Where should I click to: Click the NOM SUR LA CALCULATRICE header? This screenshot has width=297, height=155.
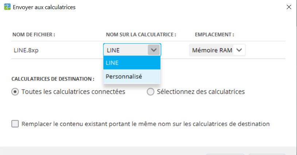(x=141, y=35)
